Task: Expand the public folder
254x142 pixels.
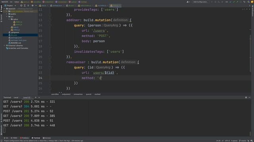Action: click(7, 14)
